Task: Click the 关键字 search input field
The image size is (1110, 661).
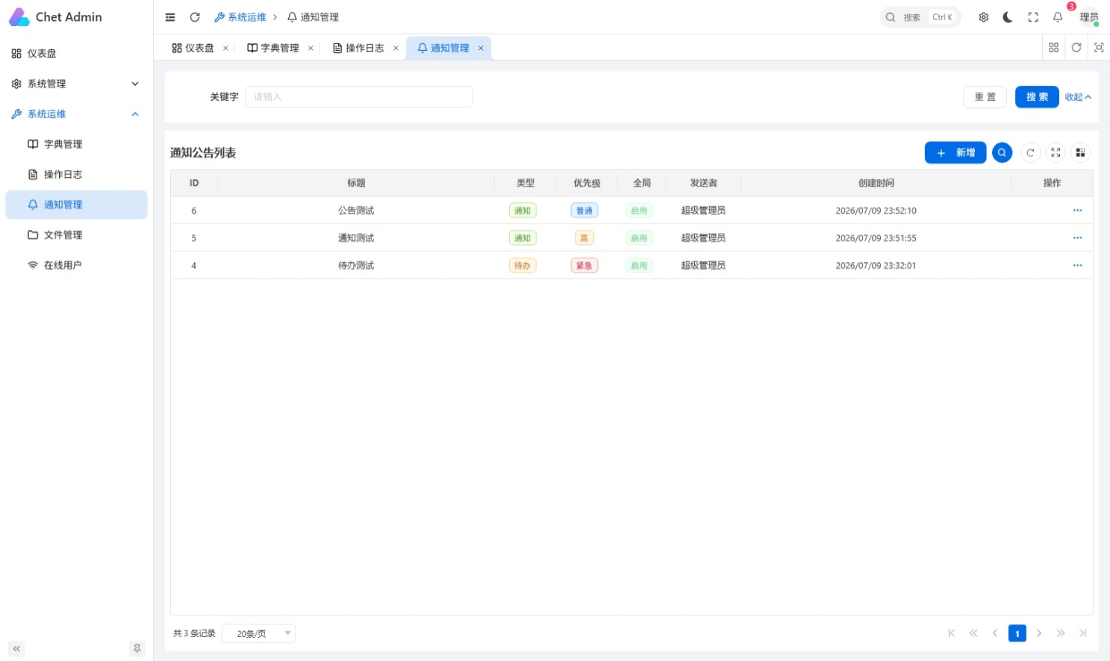Action: (x=359, y=96)
